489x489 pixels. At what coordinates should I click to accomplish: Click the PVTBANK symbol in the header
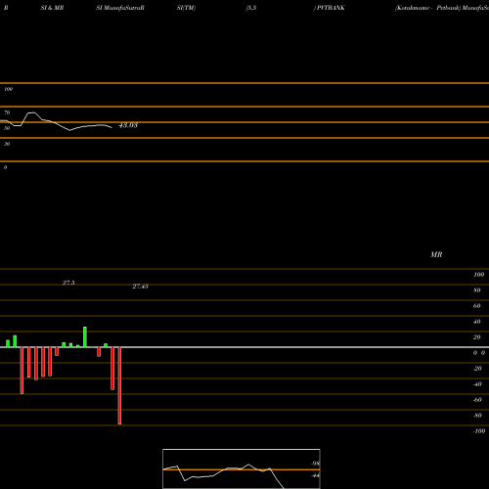[x=331, y=8]
